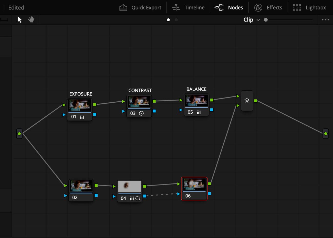Viewport: 333px width, 238px height.
Task: Click the Quick Export button
Action: [x=140, y=7]
